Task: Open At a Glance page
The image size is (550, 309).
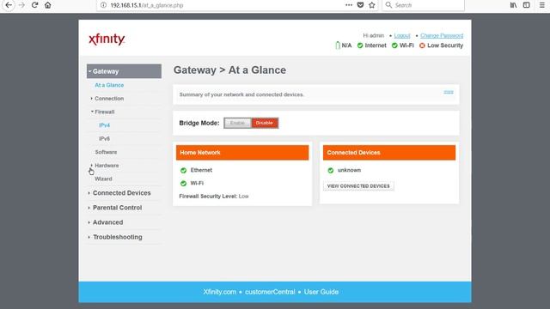Action: coord(109,85)
